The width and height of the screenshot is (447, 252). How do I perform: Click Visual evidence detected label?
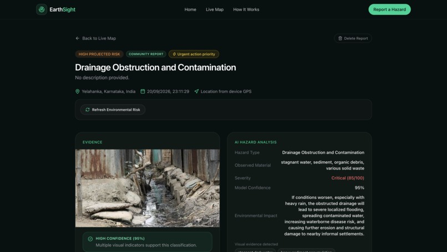(256, 244)
